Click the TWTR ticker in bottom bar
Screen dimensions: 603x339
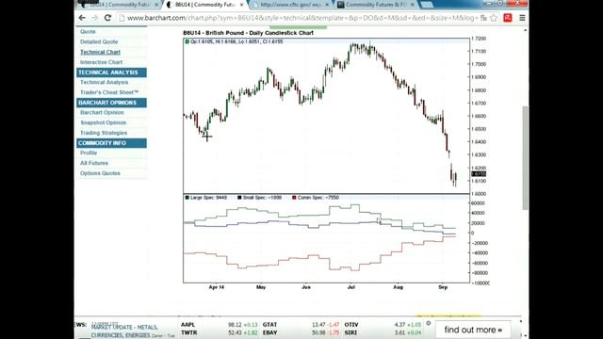point(188,332)
